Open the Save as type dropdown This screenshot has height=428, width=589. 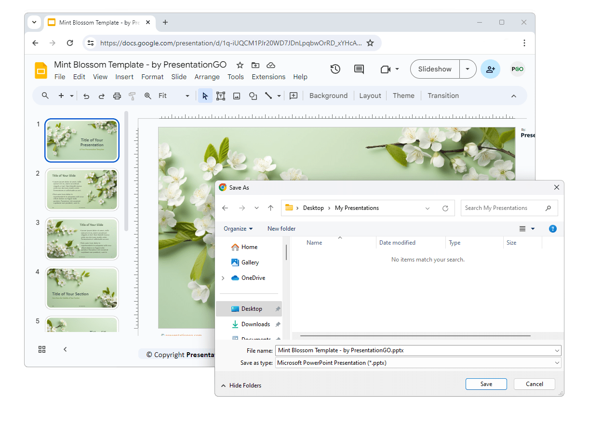pyautogui.click(x=558, y=363)
